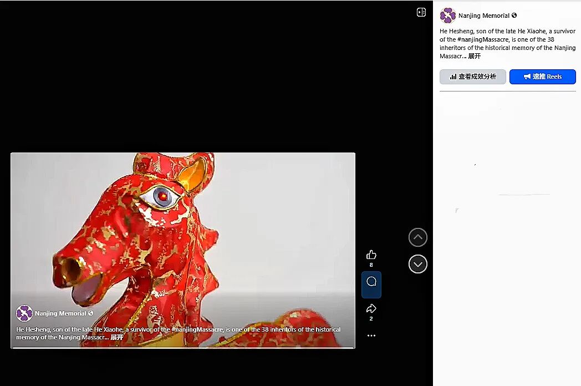The image size is (581, 386).
Task: Open 查看成效分析 insights button
Action: coord(472,77)
